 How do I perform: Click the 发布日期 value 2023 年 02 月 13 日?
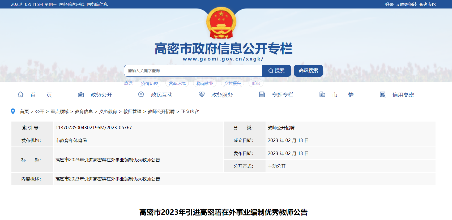click(288, 153)
